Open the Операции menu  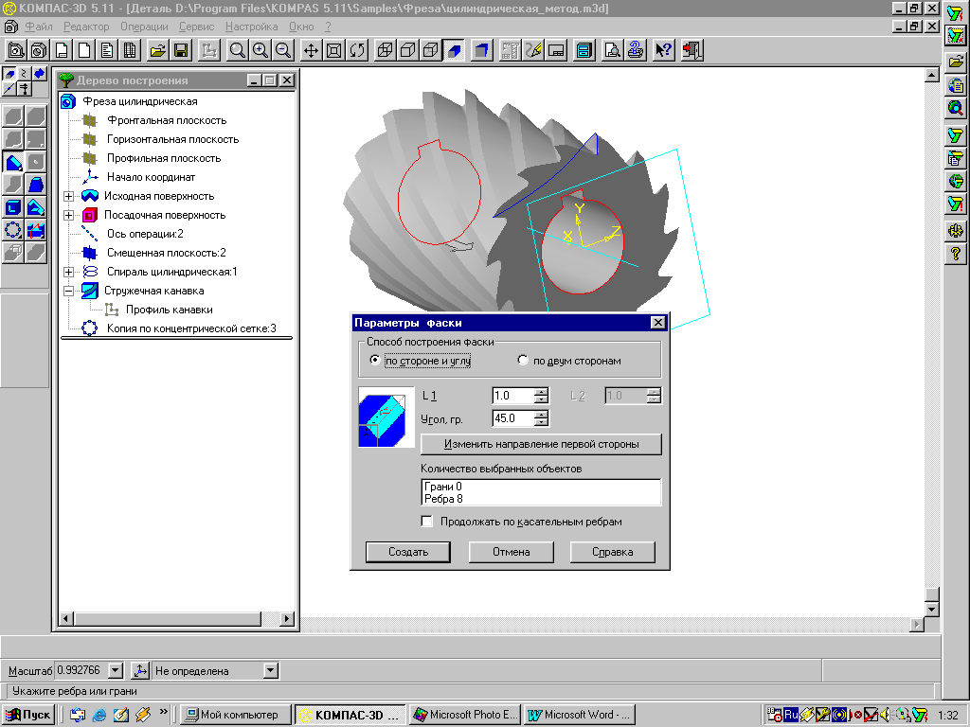(144, 27)
